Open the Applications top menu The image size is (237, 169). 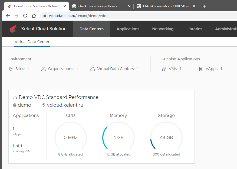coord(128,29)
